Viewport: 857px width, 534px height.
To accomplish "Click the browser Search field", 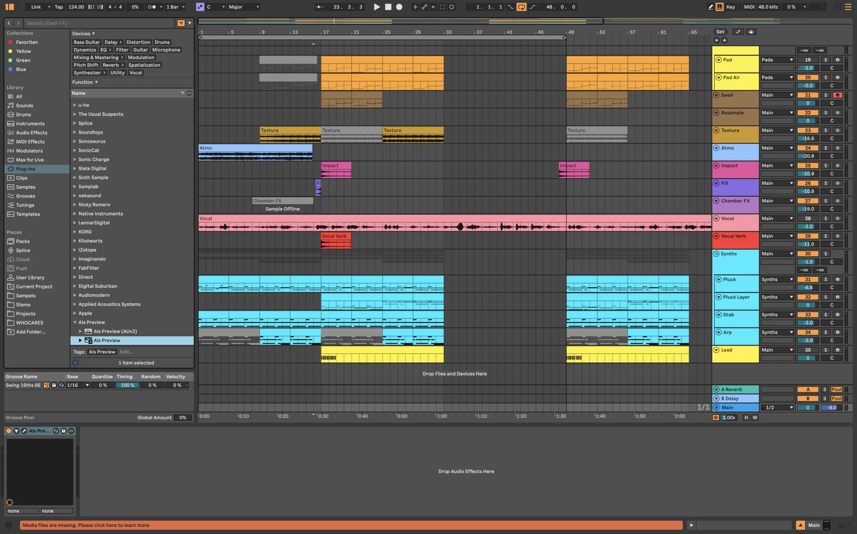I will pyautogui.click(x=99, y=23).
